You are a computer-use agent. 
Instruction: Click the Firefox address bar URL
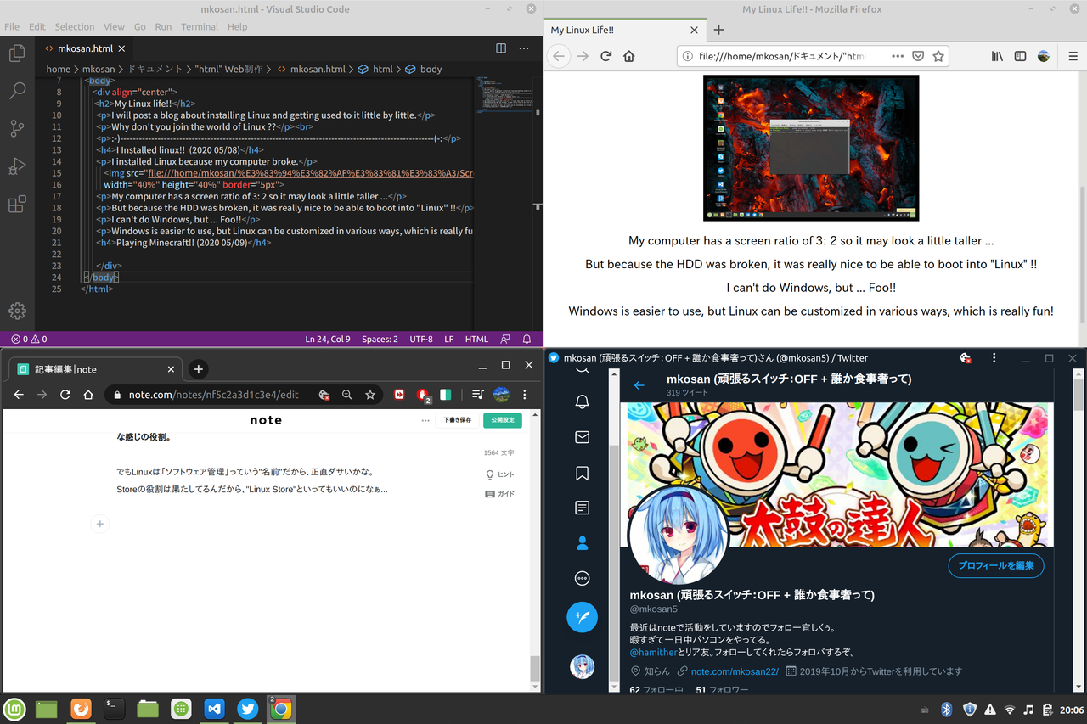pyautogui.click(x=781, y=56)
